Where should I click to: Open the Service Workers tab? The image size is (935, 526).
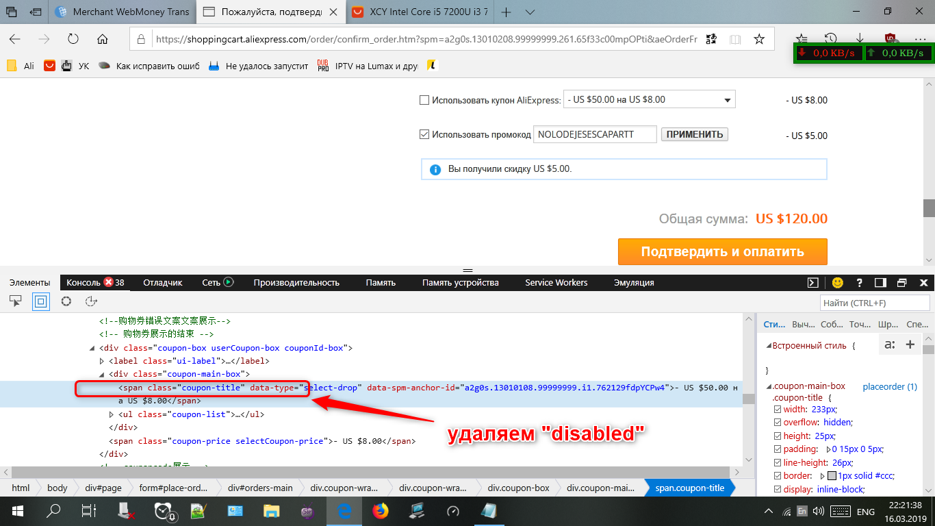pyautogui.click(x=556, y=282)
